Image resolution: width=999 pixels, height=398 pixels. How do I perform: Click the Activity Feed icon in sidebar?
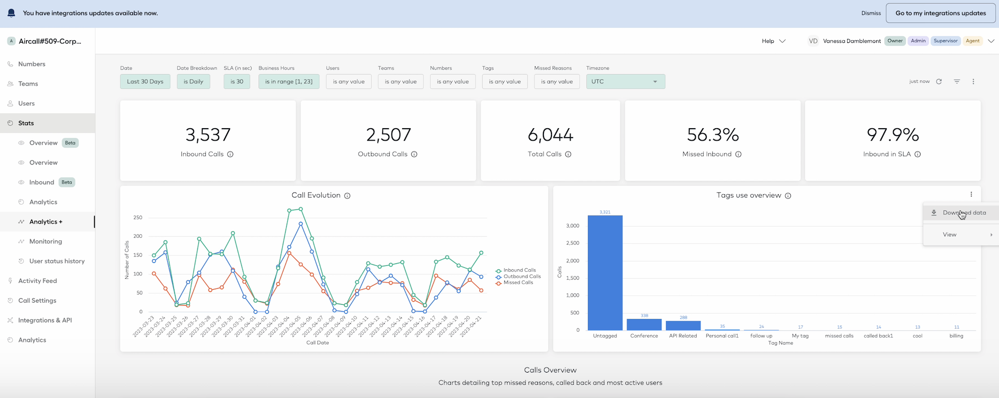[x=10, y=281]
